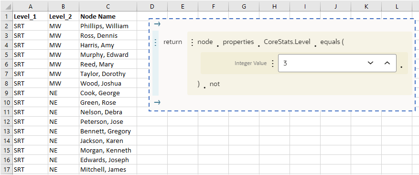Click the 'not' token in the expression

coord(215,84)
